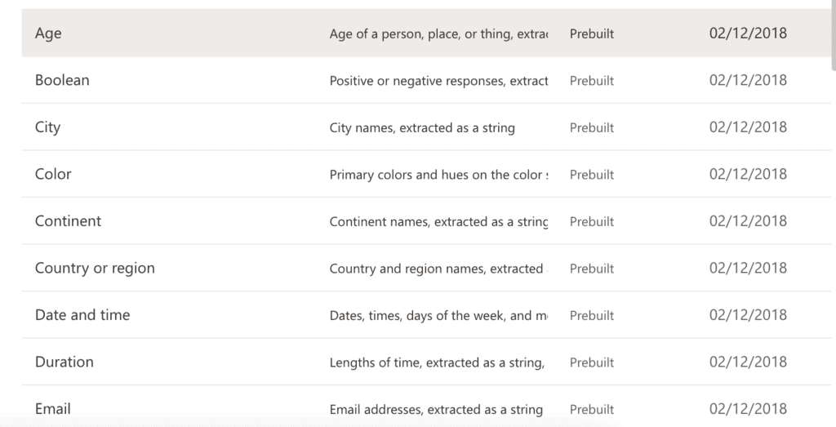This screenshot has width=836, height=427.
Task: Click the vertical scrollbar thumb at right edge
Action: coord(834,35)
